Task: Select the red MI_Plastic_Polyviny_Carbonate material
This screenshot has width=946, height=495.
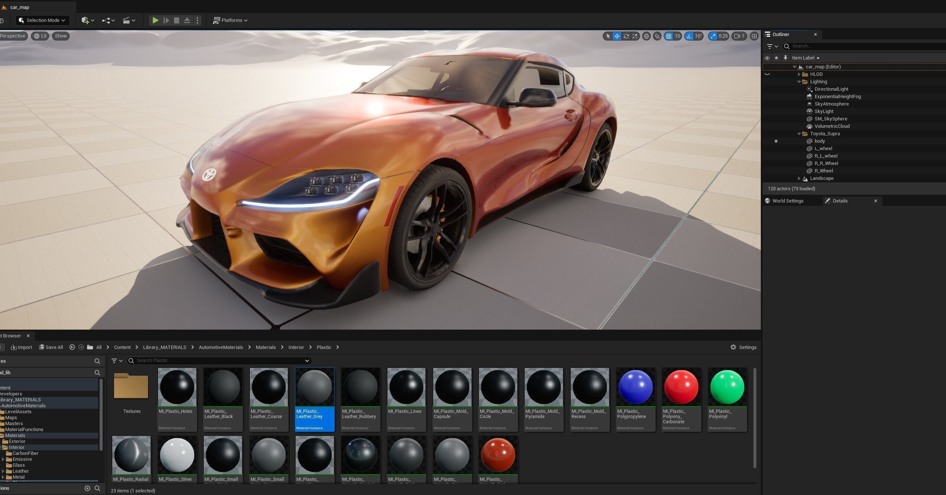Action: tap(681, 400)
